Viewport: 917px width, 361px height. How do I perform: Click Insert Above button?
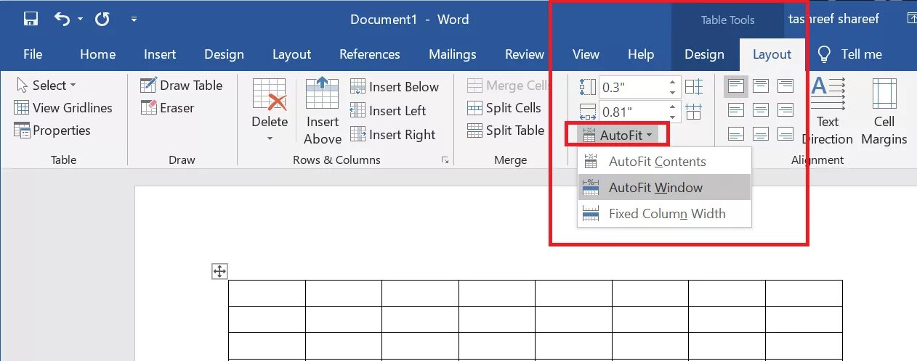(323, 112)
